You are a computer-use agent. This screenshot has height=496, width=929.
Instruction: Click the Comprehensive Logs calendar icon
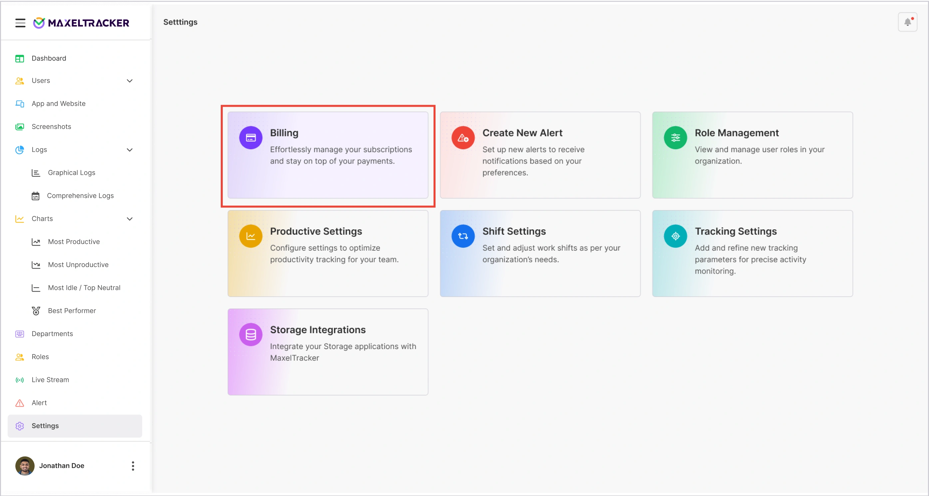35,196
